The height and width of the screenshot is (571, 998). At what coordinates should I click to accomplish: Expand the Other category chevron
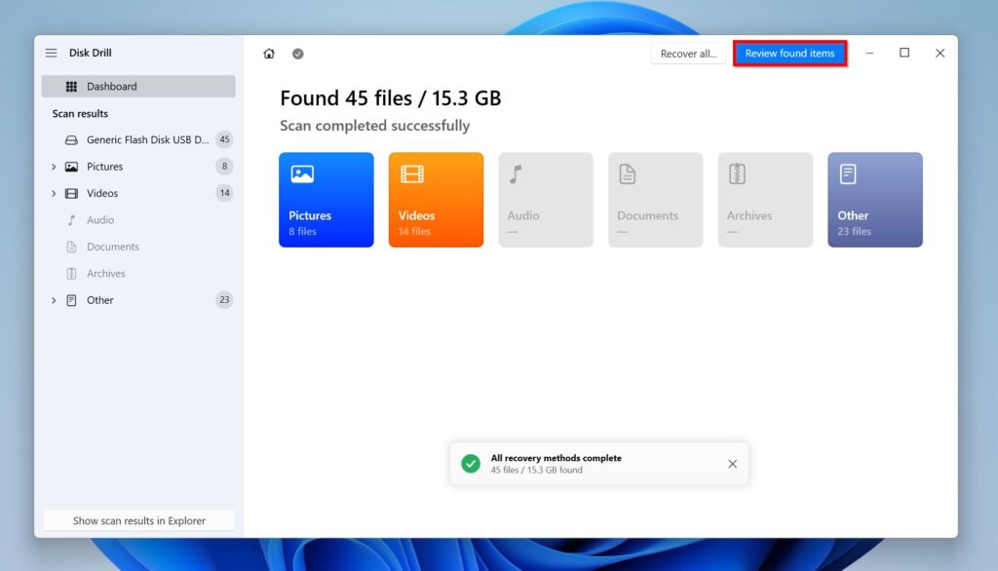(54, 300)
